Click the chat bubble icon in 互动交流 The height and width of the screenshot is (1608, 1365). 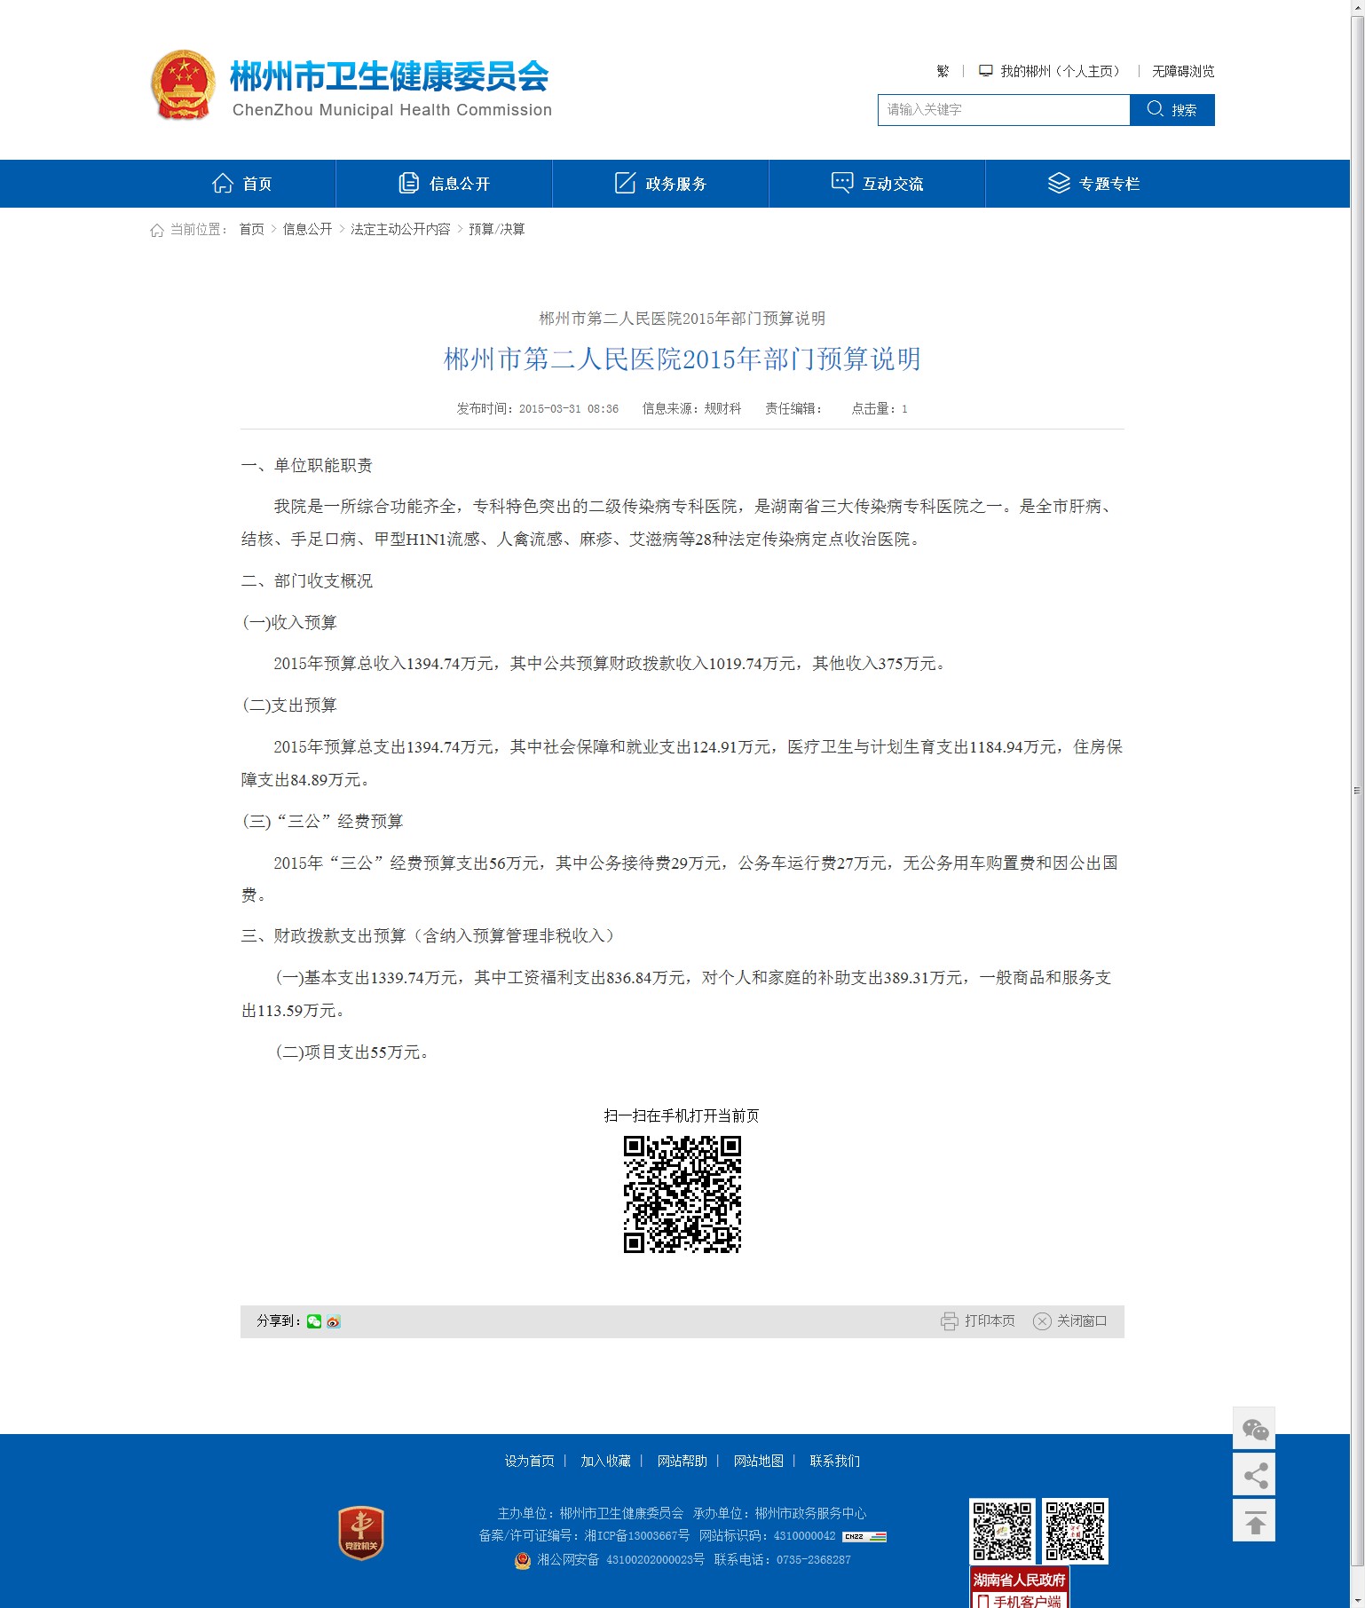pyautogui.click(x=841, y=182)
